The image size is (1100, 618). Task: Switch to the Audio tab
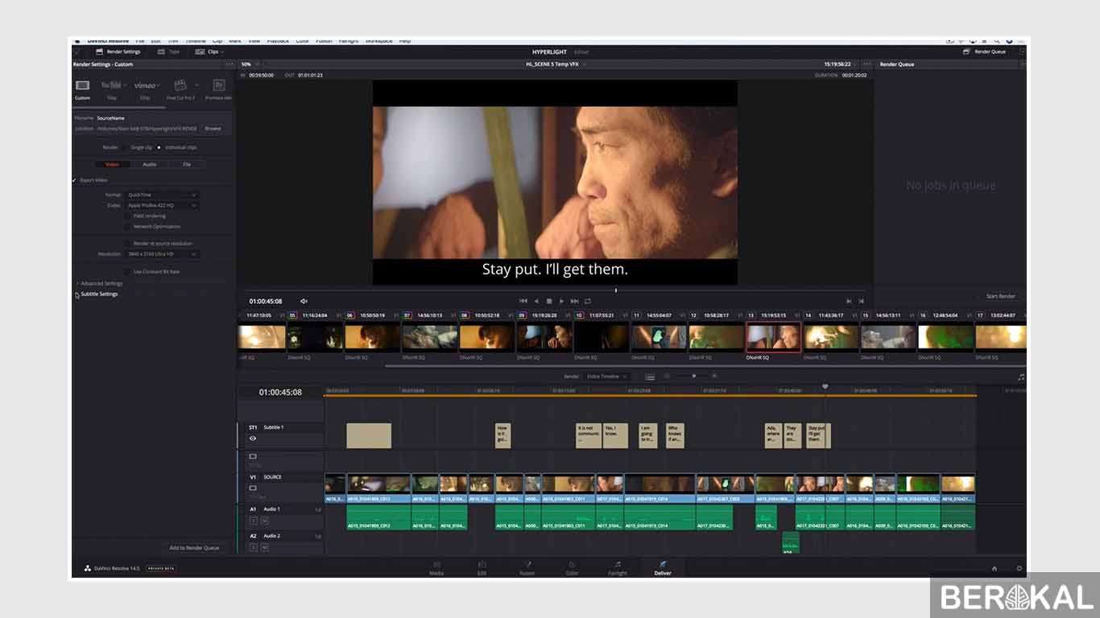pyautogui.click(x=149, y=164)
